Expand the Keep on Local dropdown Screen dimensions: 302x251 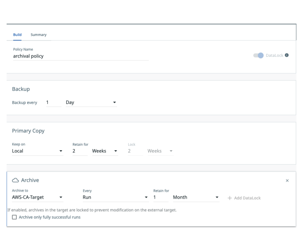click(37, 151)
